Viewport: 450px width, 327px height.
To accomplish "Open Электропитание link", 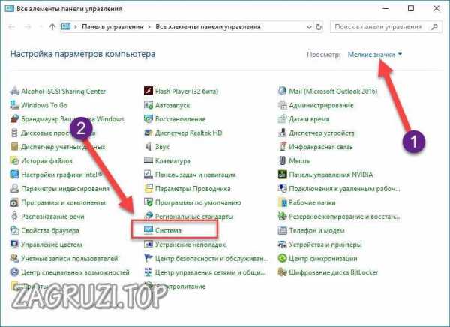I will click(x=181, y=286).
